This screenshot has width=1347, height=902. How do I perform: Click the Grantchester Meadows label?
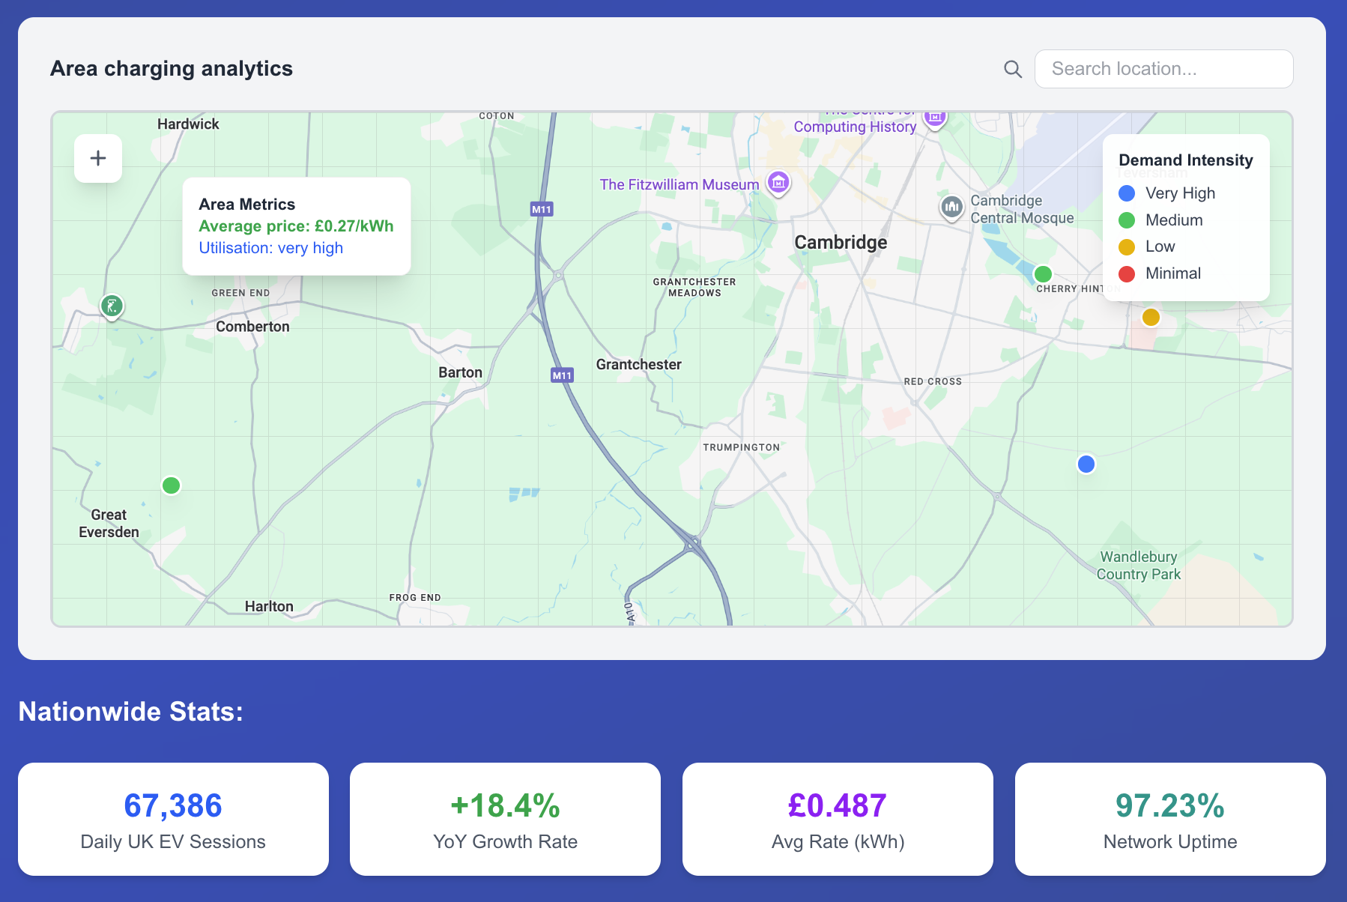coord(694,288)
